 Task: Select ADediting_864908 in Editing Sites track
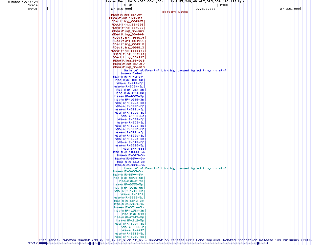tap(128, 31)
